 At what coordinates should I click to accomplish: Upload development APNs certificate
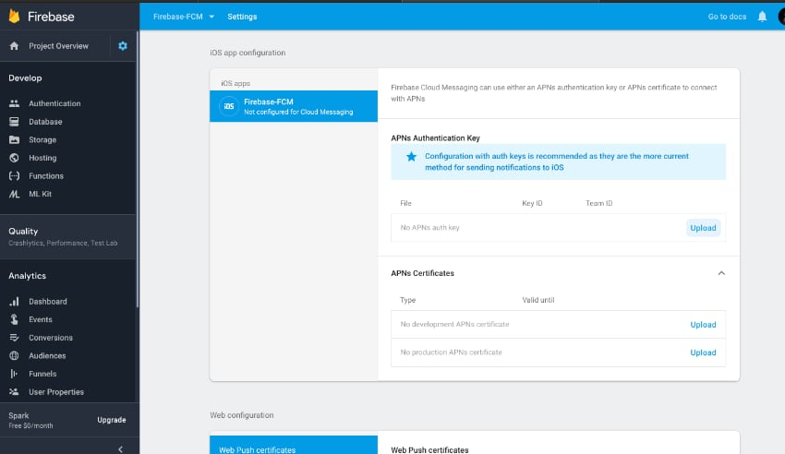point(703,325)
